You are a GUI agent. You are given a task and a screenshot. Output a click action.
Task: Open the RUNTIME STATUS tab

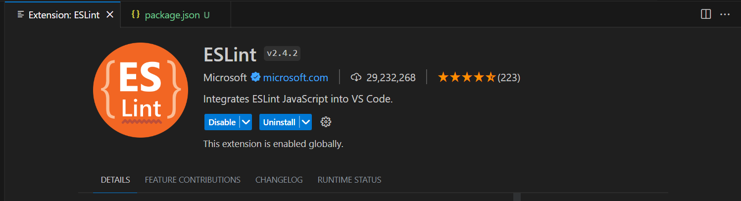pos(349,180)
